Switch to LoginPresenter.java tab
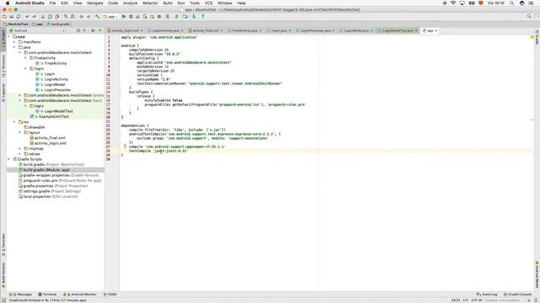This screenshot has width=540, height=303. [316, 30]
